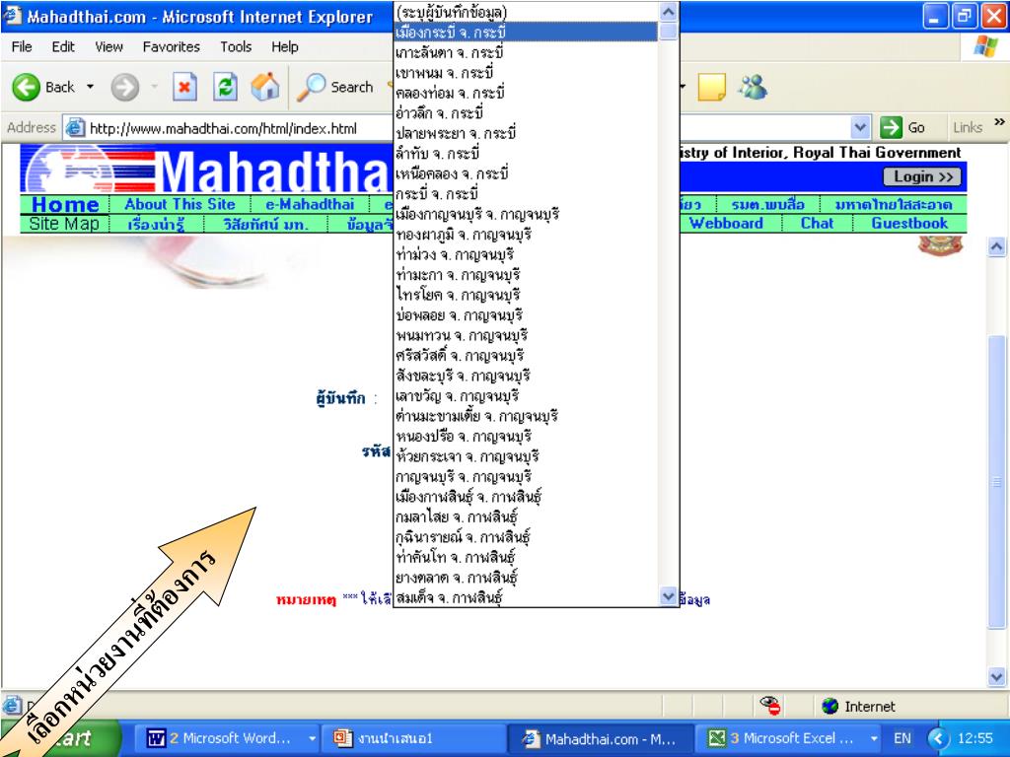Open the Help menu
The width and height of the screenshot is (1010, 757).
tap(285, 47)
